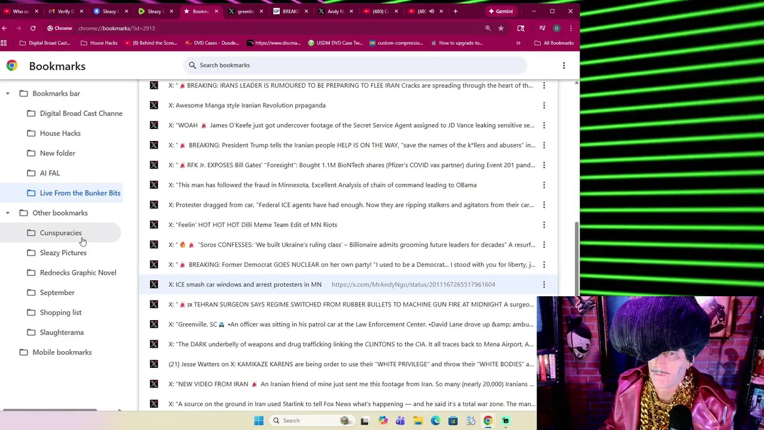Select the Mobile bookmarks folder

[x=56, y=352]
